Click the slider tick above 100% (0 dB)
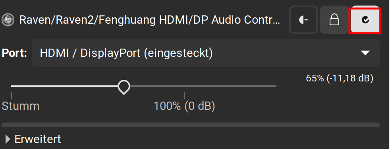 click(185, 96)
